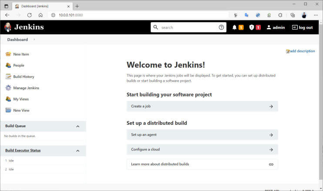Click the tab actions menu icon
The width and height of the screenshot is (323, 191).
(7, 7)
